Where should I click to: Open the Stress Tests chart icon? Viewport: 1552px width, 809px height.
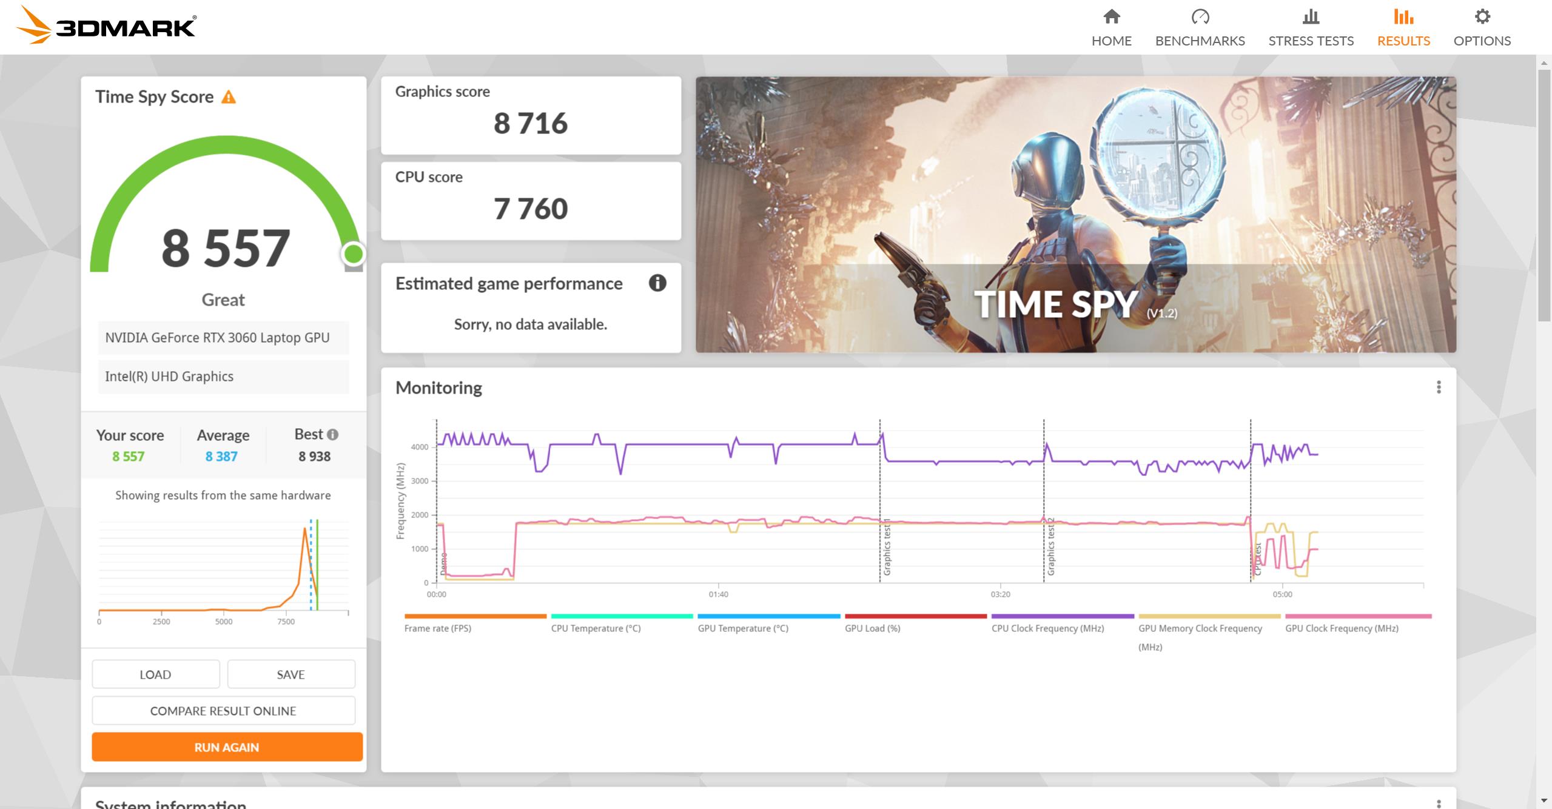(1311, 17)
